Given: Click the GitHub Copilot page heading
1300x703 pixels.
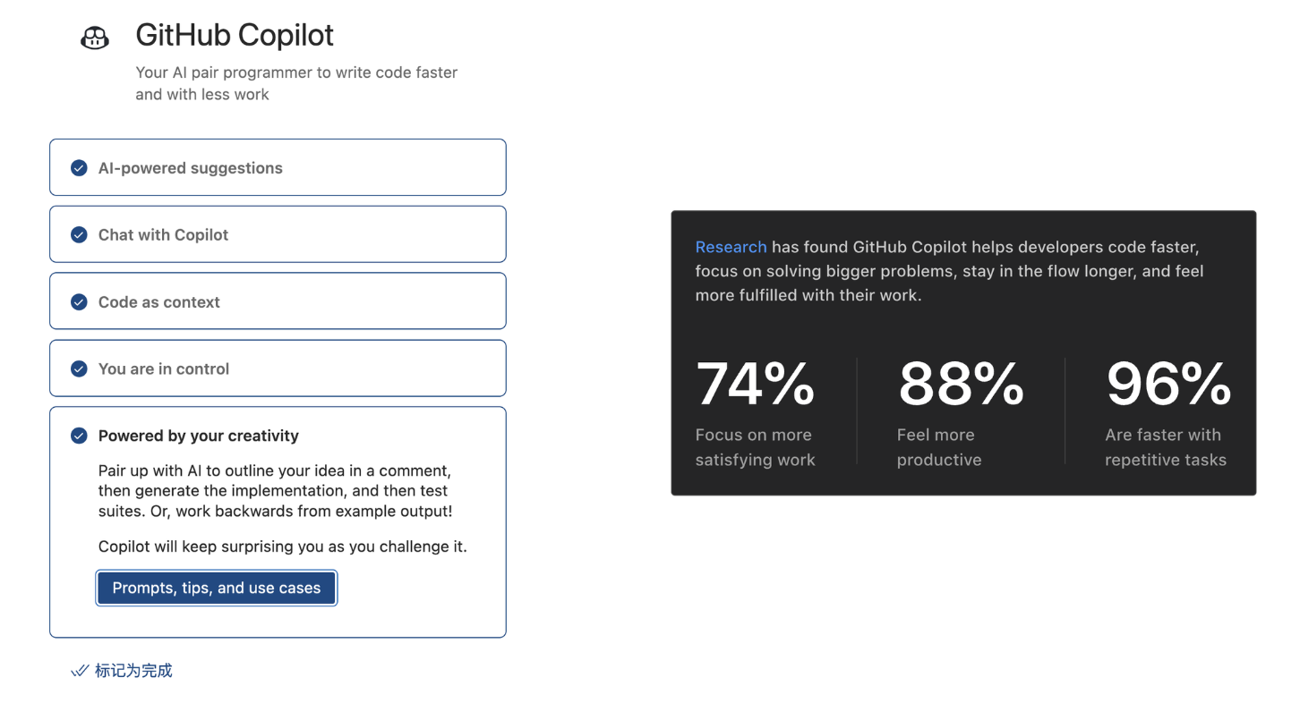Looking at the screenshot, I should (x=235, y=35).
